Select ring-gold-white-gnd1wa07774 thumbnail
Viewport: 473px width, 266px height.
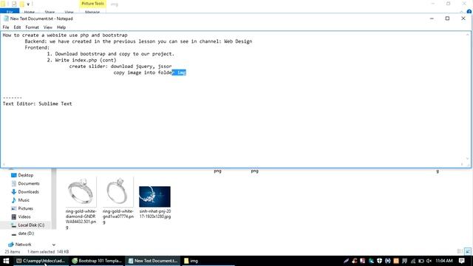tap(118, 192)
